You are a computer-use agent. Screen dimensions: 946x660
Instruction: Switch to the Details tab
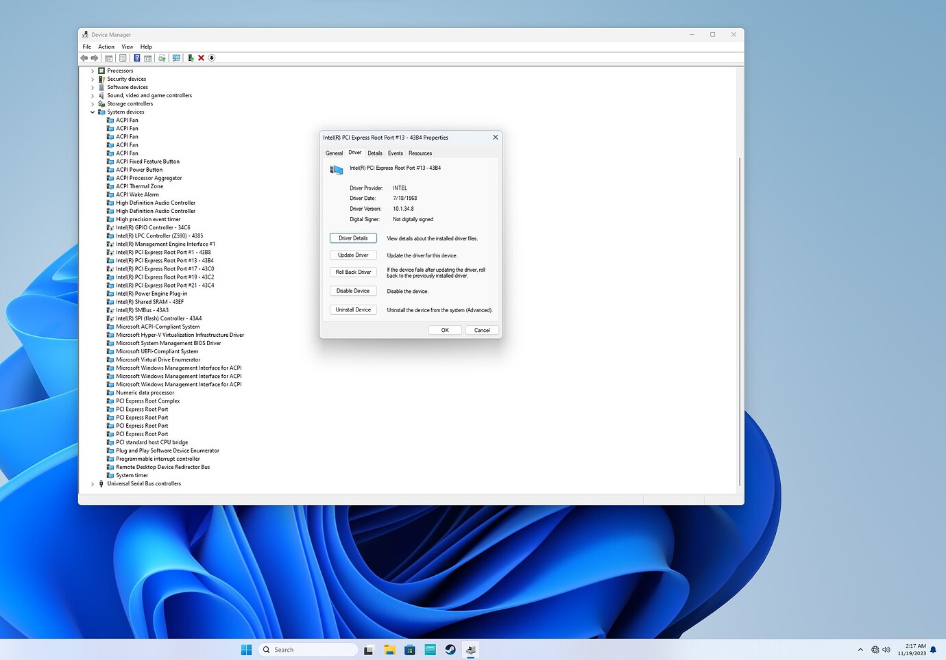[375, 153]
